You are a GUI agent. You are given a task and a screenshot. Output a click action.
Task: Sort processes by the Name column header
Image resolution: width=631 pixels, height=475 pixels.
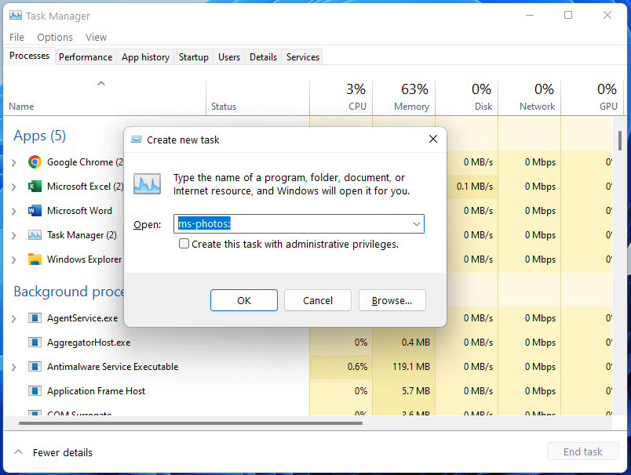104,98
